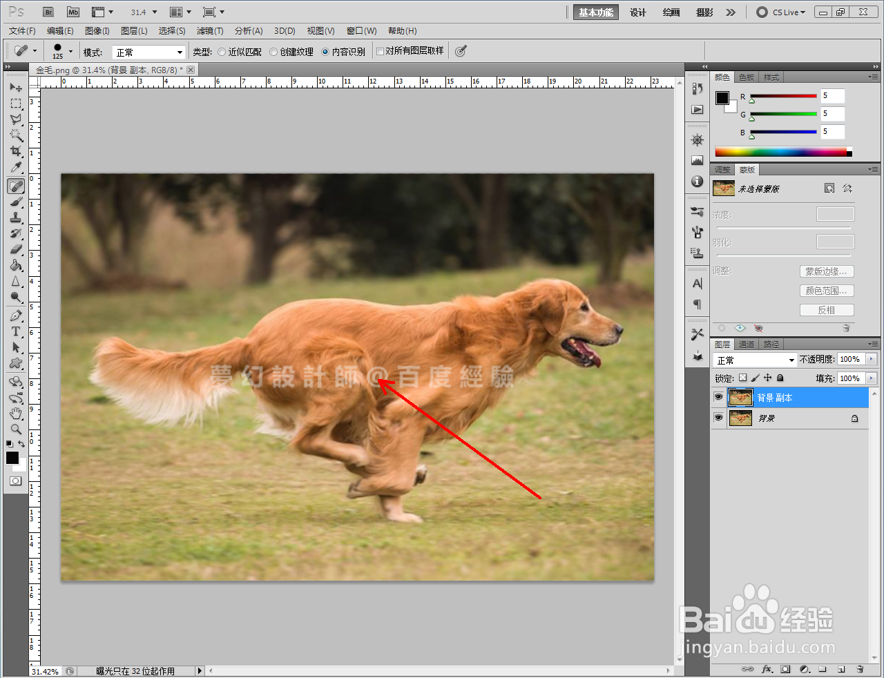Select 内容识别 type radio button
This screenshot has width=884, height=678.
325,52
